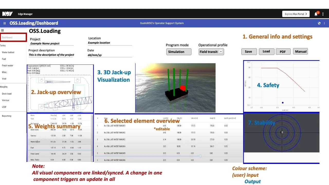Screen dimensions: 329x185
Task: Click the 93.89 filling value of tank No.4
Action: [179, 146]
